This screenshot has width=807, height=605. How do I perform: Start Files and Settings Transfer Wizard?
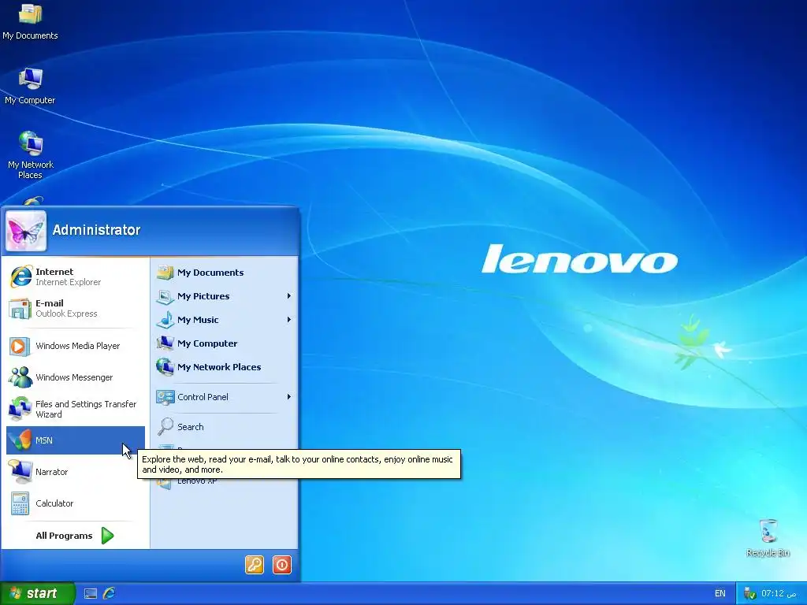pos(75,409)
